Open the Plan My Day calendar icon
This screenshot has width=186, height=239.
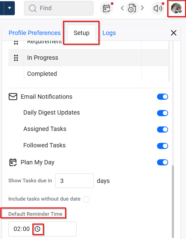[106, 8]
